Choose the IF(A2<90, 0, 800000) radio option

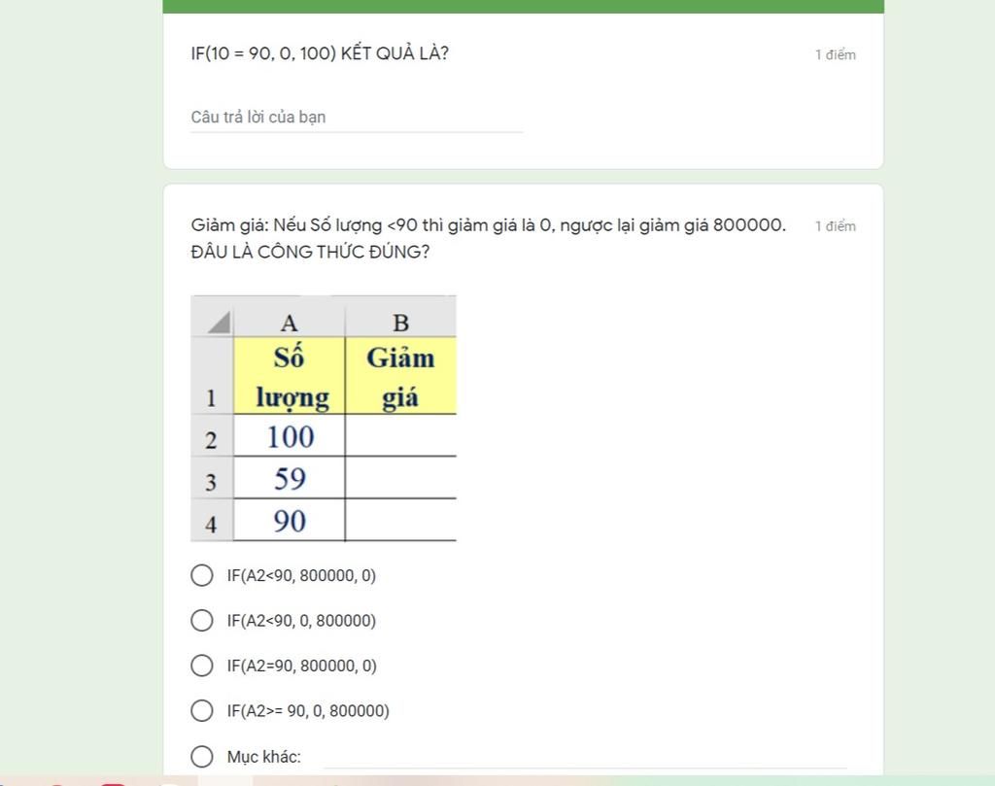coord(201,621)
